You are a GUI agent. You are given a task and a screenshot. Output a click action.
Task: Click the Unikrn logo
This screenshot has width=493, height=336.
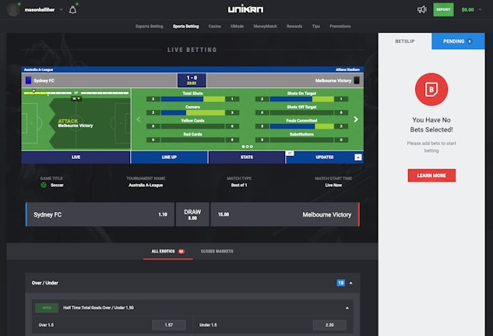click(x=246, y=10)
